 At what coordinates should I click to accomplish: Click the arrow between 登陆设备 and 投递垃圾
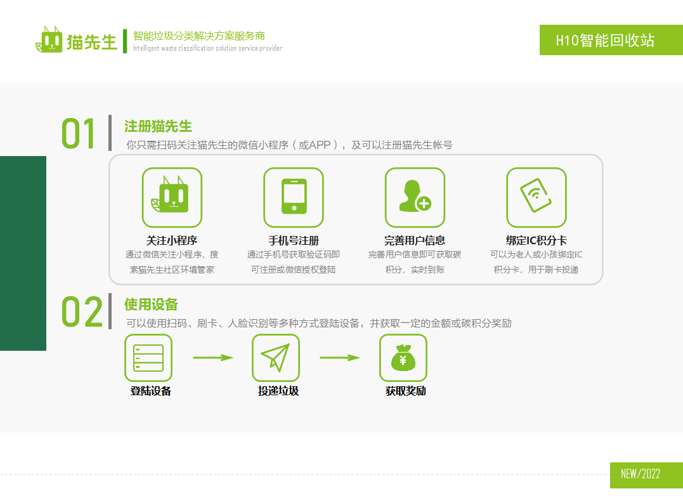coord(211,358)
